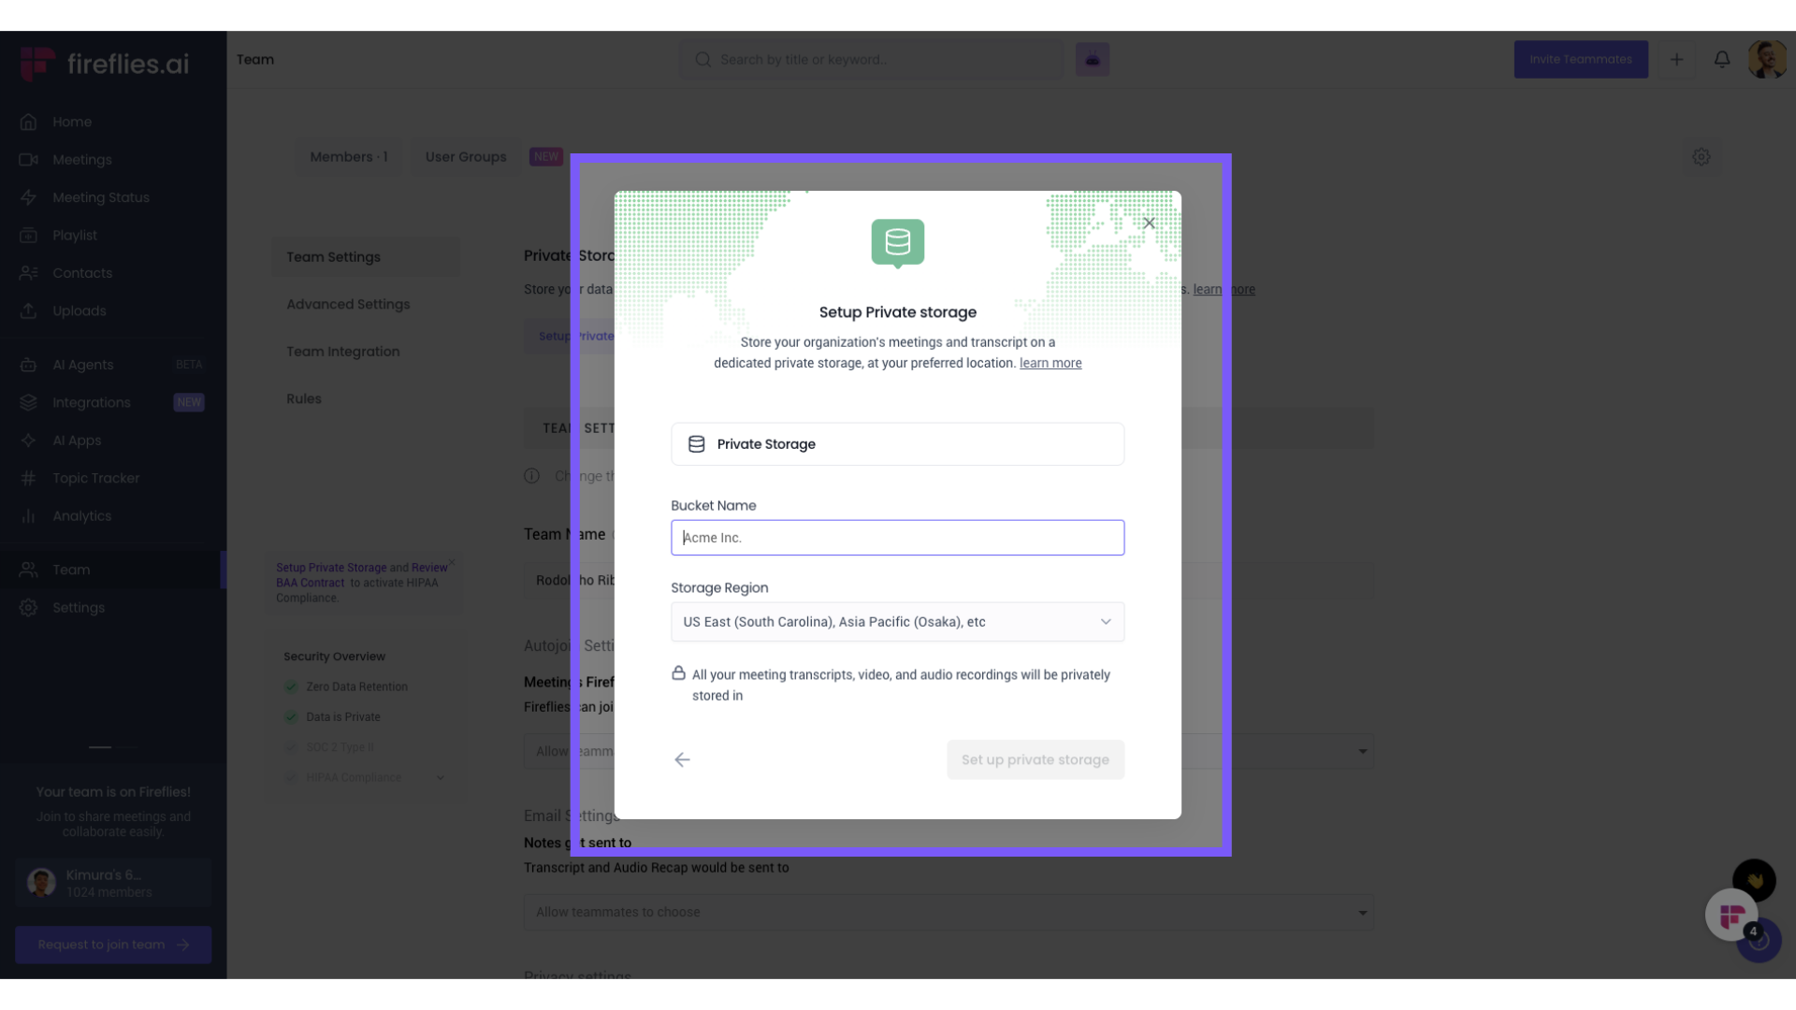Image resolution: width=1796 pixels, height=1010 pixels.
Task: Open the Allow teammates to choose dropdown
Action: coord(948,912)
